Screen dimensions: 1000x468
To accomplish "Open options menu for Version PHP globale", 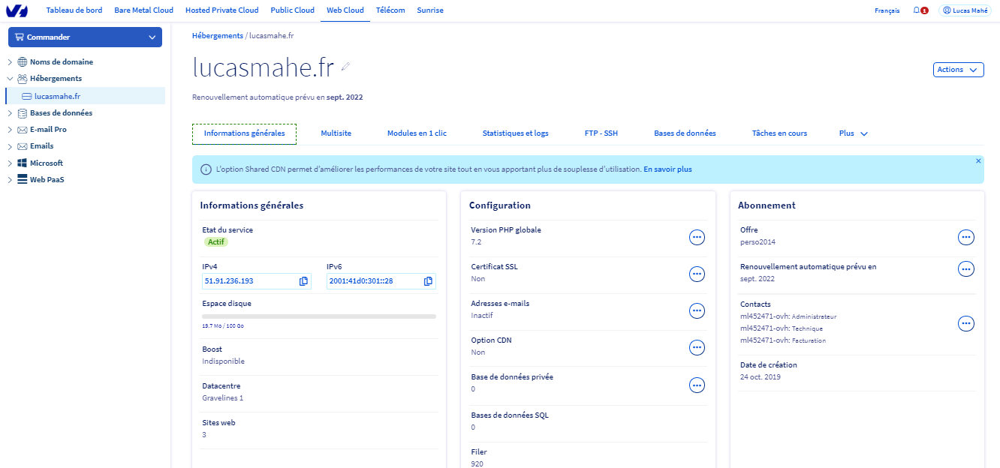I will click(x=697, y=237).
